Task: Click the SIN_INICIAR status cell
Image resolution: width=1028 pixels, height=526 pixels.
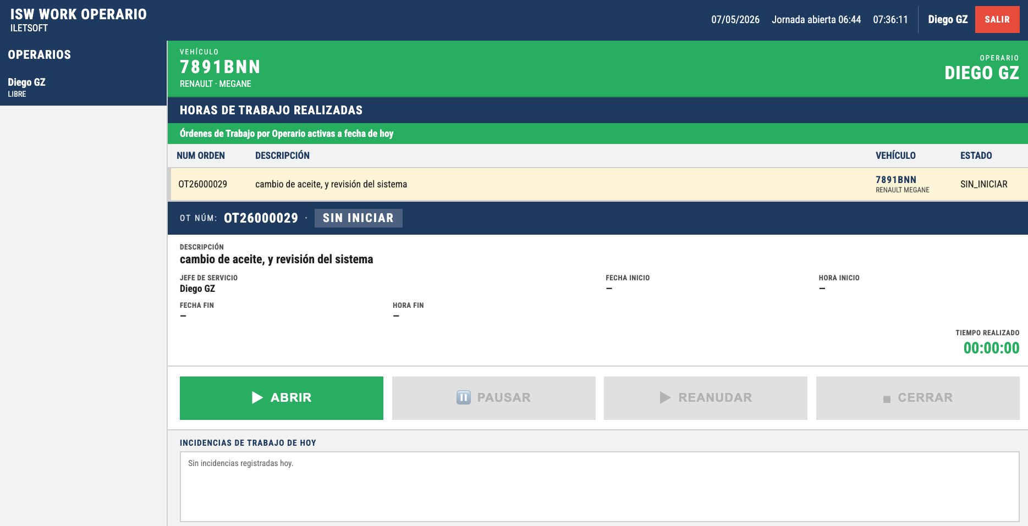Action: [983, 184]
